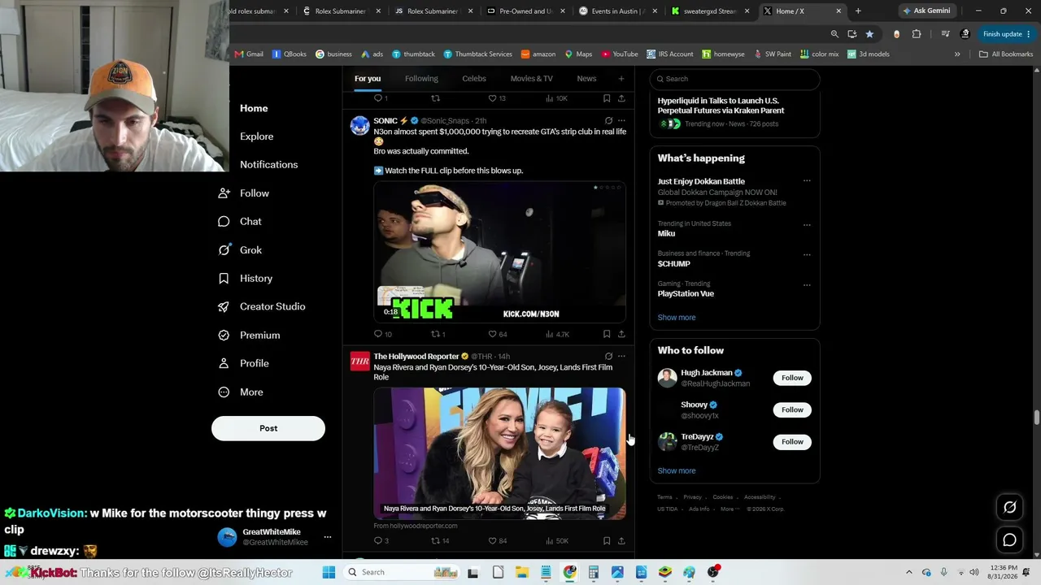Open Chat in X sidebar

tap(240, 222)
